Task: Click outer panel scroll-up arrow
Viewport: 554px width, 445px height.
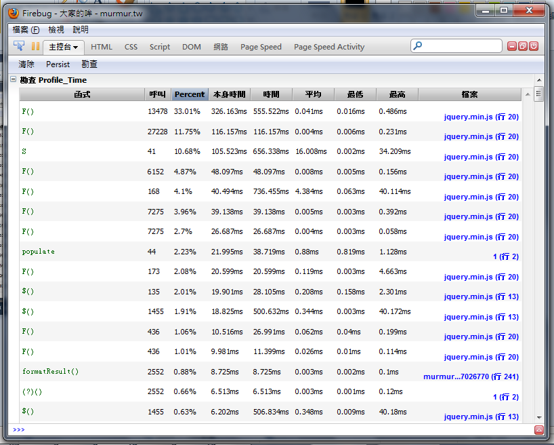Action: (539, 80)
